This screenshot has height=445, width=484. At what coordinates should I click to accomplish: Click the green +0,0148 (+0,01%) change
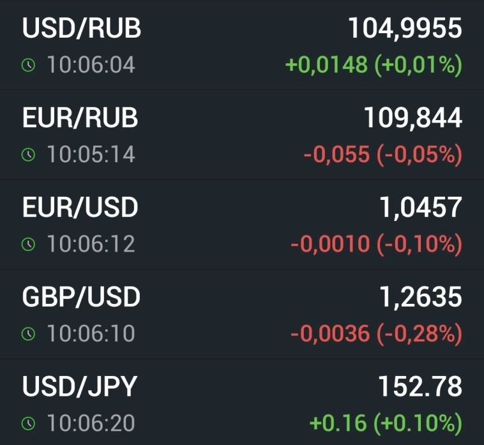(x=374, y=65)
